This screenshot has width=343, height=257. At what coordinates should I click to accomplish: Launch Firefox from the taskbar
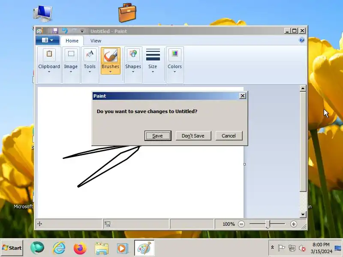point(80,248)
